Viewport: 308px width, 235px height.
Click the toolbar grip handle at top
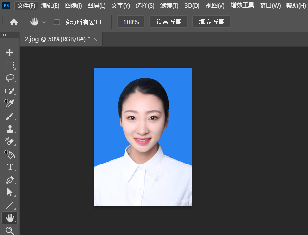point(9,41)
